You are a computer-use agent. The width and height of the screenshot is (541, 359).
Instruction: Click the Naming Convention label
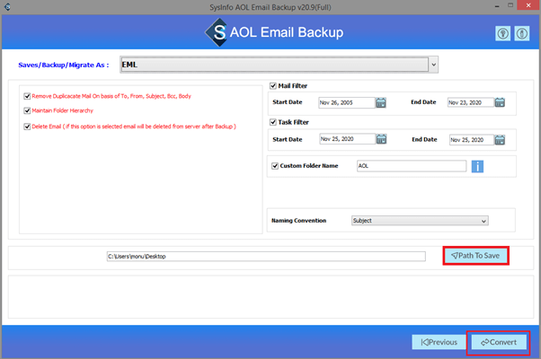298,221
